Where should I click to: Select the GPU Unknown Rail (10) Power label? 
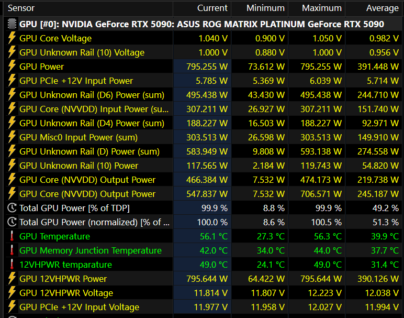(x=78, y=166)
